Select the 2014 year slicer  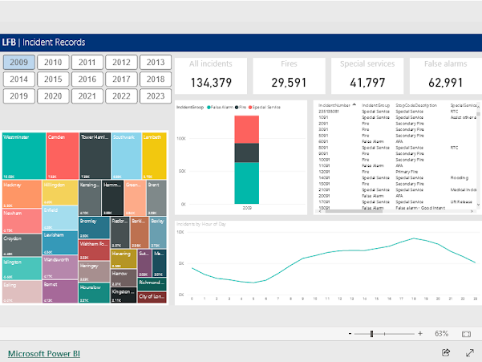pyautogui.click(x=19, y=79)
